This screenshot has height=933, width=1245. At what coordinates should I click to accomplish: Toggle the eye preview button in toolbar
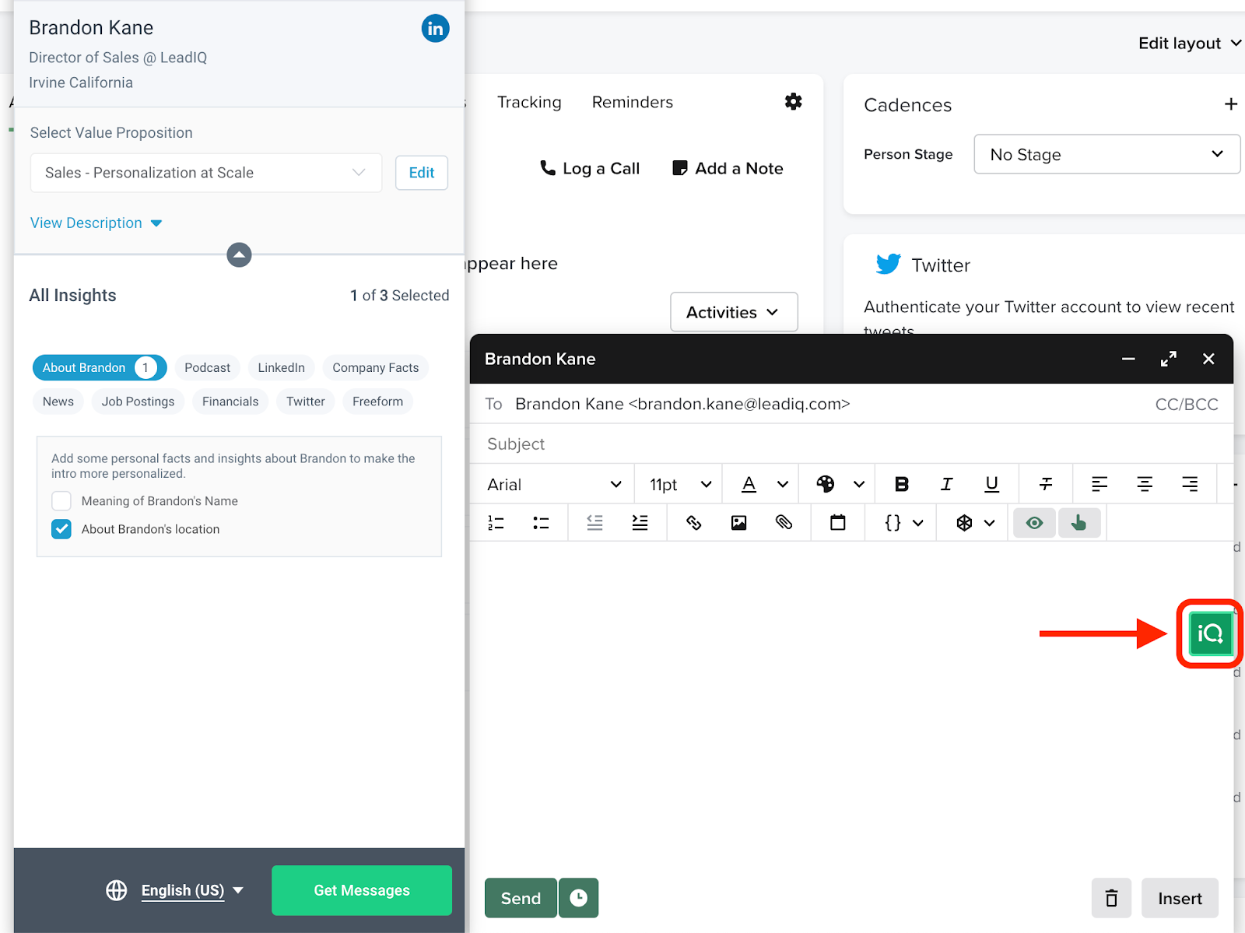tap(1034, 523)
